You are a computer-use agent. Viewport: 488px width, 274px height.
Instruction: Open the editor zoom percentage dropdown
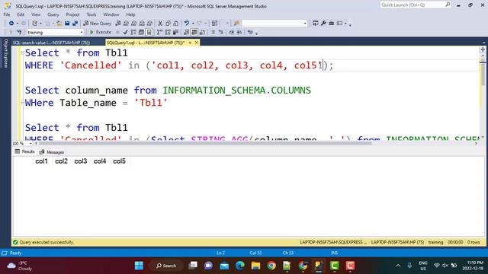pos(30,144)
